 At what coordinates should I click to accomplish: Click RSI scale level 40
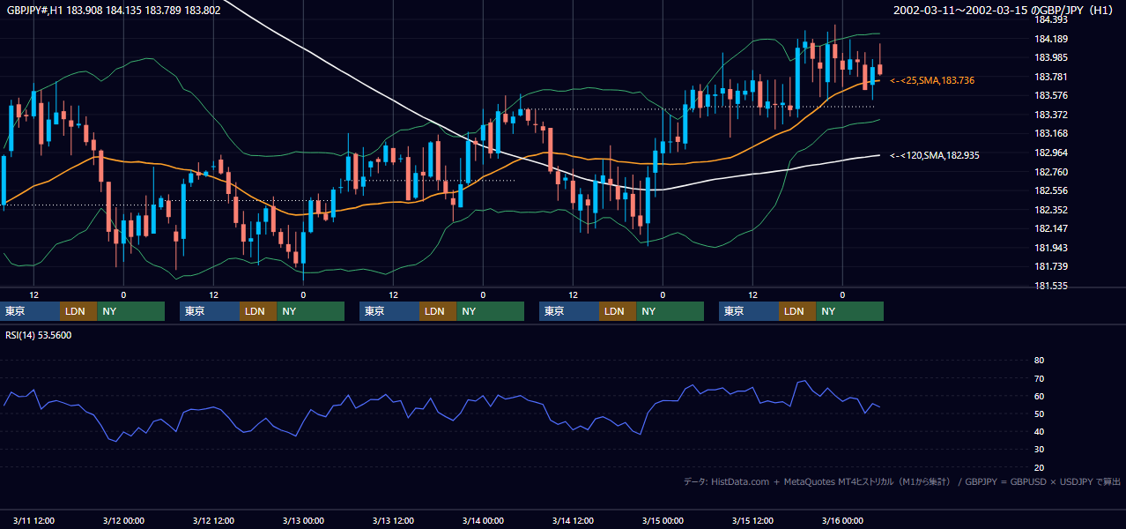tap(1039, 431)
